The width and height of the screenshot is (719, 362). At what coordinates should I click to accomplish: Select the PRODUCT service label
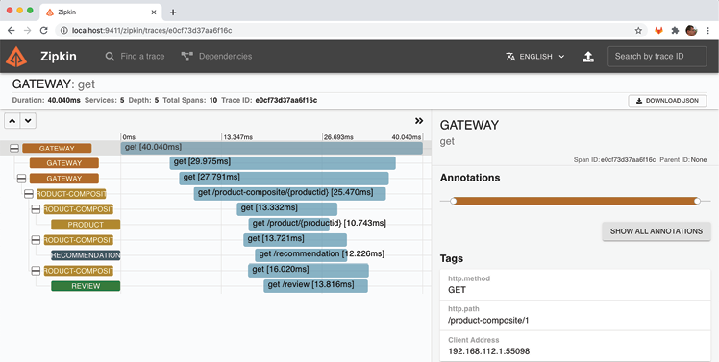coord(86,225)
